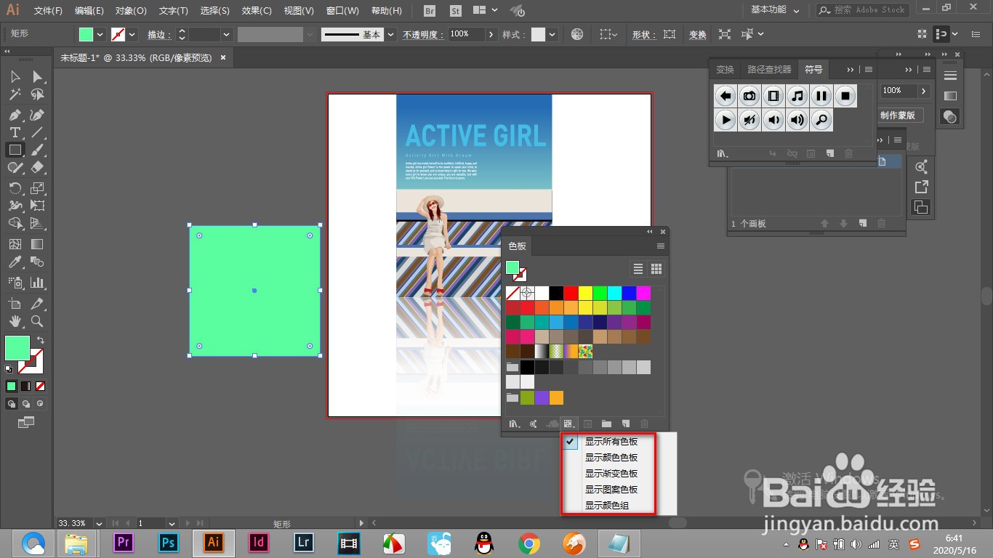Set fill mode to None
993x558 pixels.
40,386
